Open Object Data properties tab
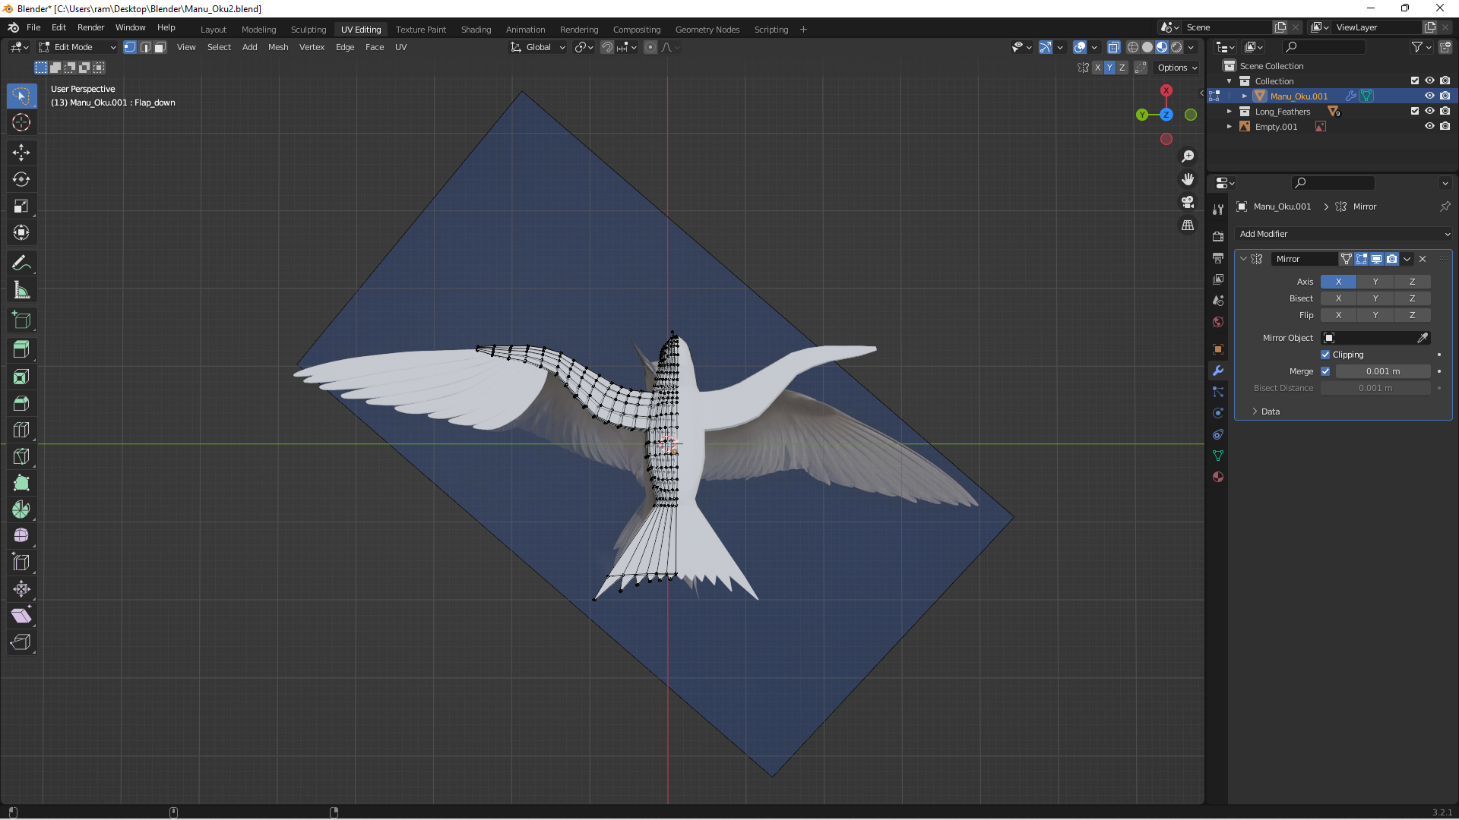The height and width of the screenshot is (820, 1459). coord(1218,456)
